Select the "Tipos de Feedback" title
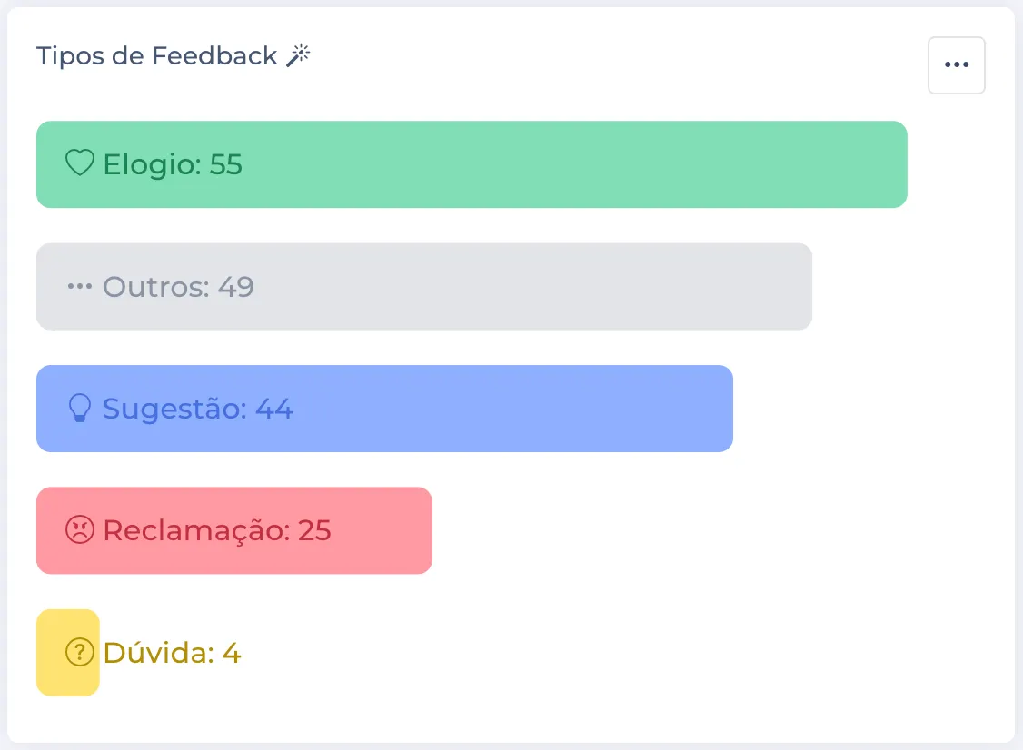Screen dimensions: 1023x750 pos(156,56)
